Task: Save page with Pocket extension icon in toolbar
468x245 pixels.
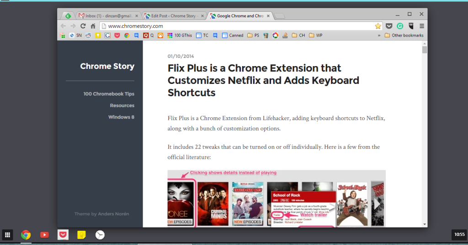Action: pyautogui.click(x=389, y=26)
